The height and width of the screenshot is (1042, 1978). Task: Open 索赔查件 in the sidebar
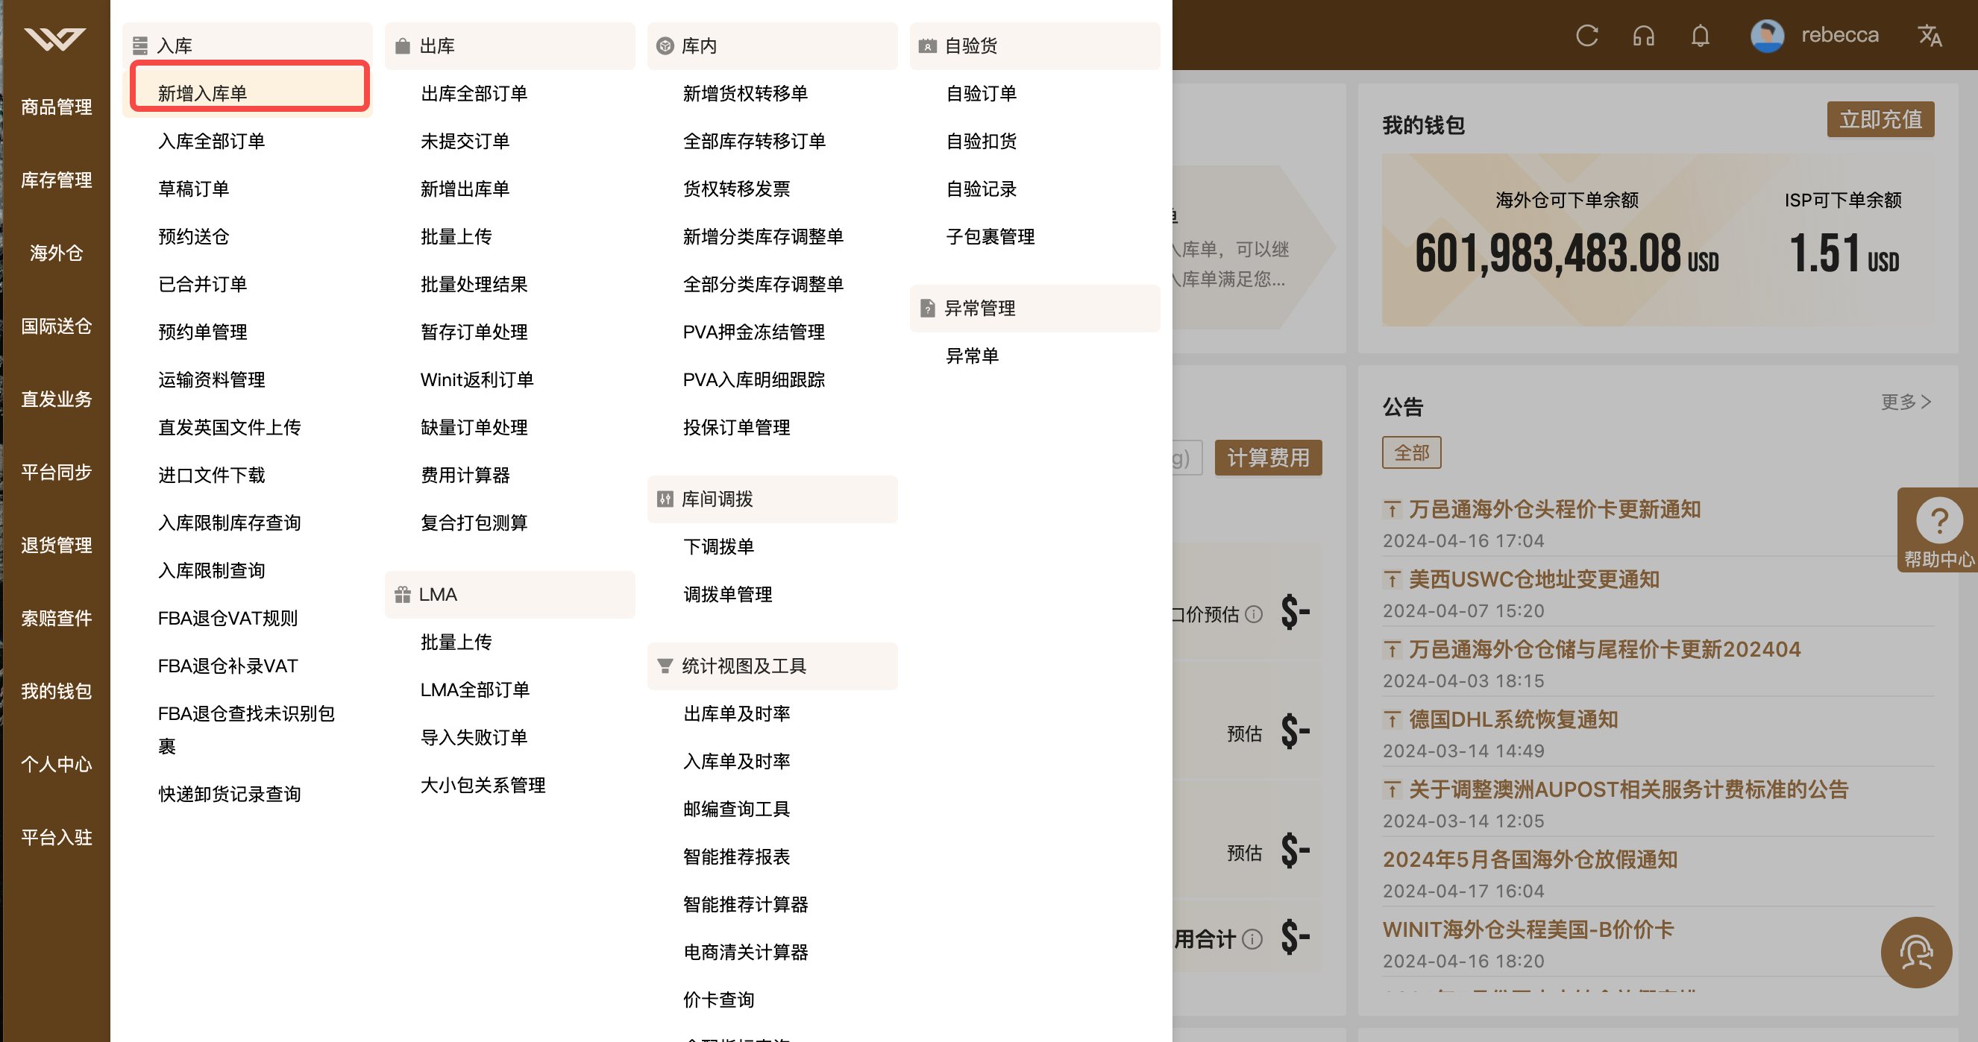coord(56,618)
